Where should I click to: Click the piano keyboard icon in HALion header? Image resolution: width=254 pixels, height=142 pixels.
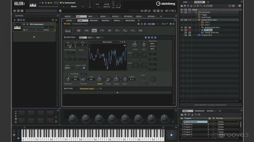pos(33,5)
